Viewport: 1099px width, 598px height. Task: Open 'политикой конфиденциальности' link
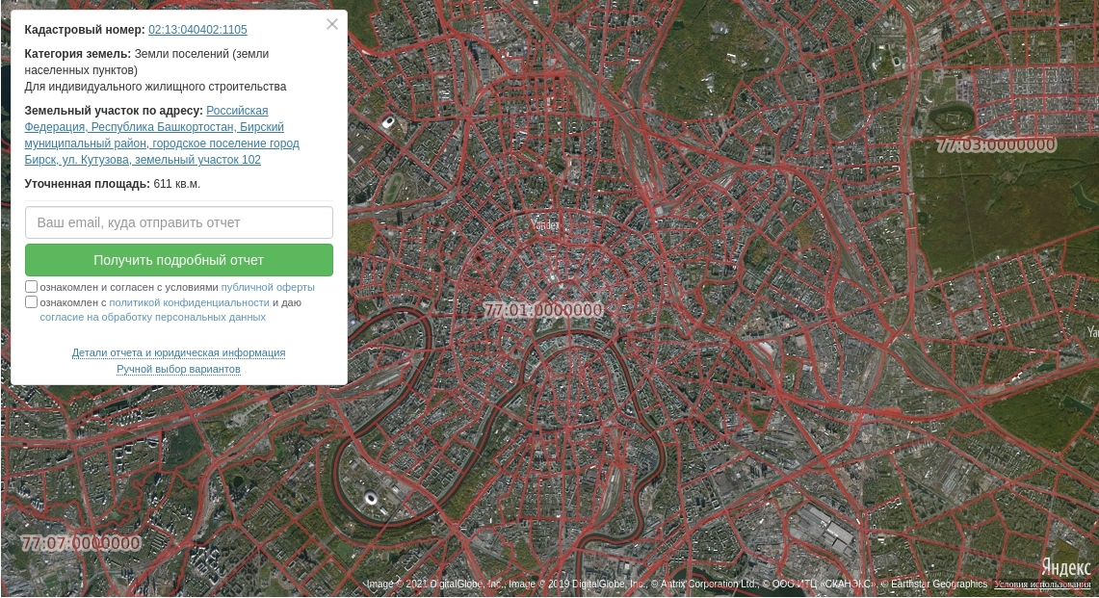coord(189,303)
